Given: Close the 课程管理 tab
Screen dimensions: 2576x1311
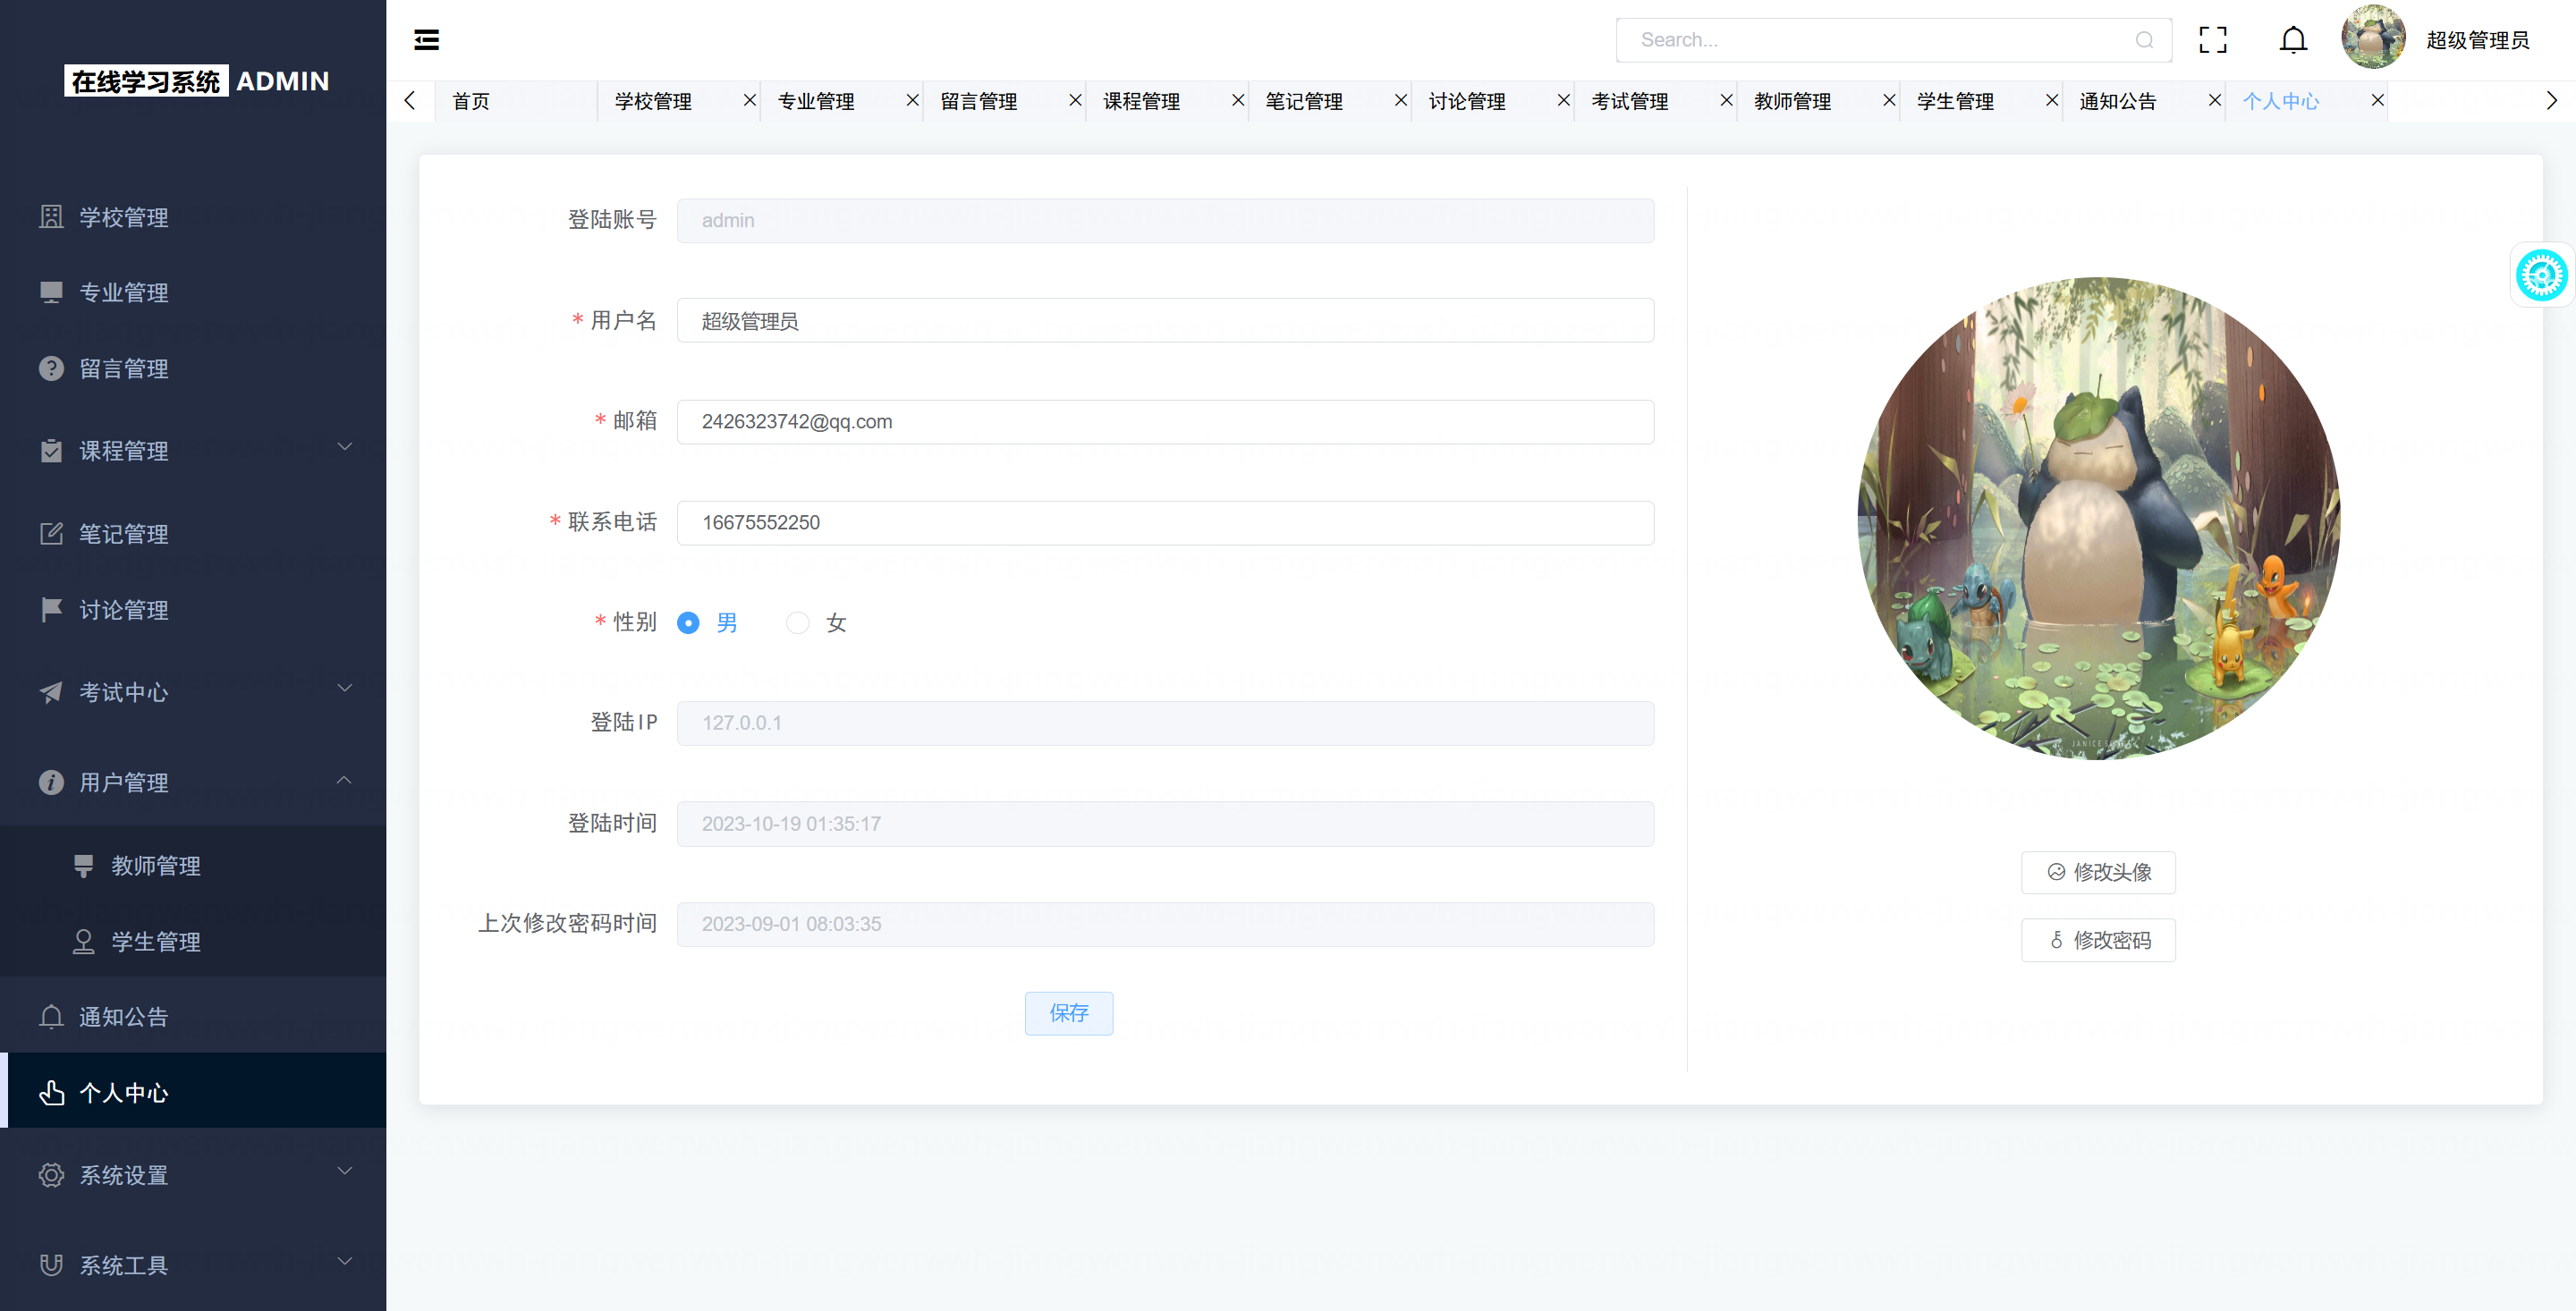Looking at the screenshot, I should coord(1237,100).
